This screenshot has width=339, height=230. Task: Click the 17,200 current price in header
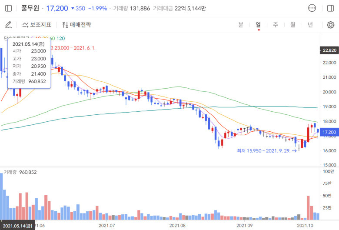point(57,8)
